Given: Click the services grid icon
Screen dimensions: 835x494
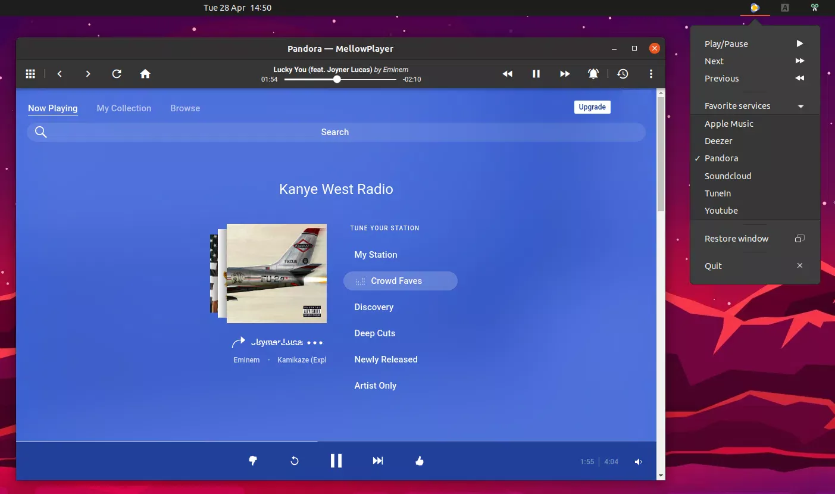Looking at the screenshot, I should tap(30, 73).
